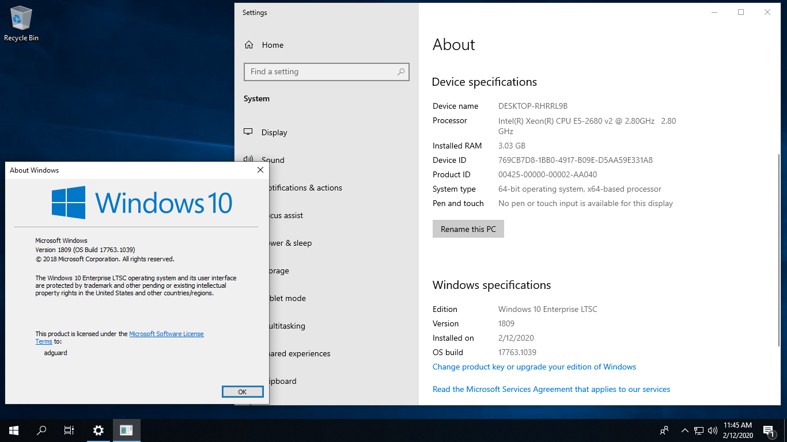
Task: Click the Device specifications heading
Action: click(485, 82)
